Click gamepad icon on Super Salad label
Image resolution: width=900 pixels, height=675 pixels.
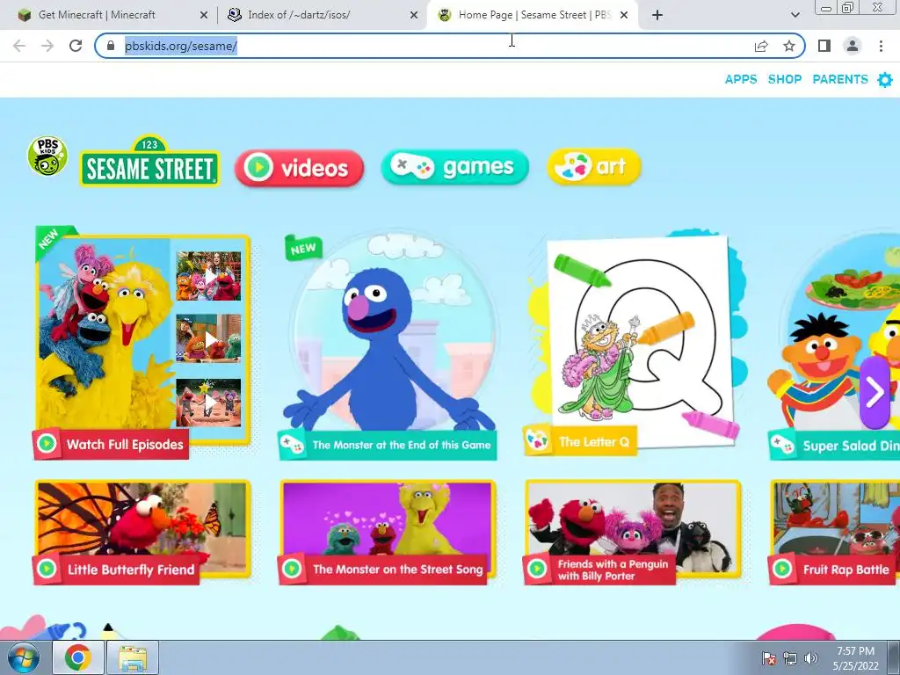[x=781, y=445]
